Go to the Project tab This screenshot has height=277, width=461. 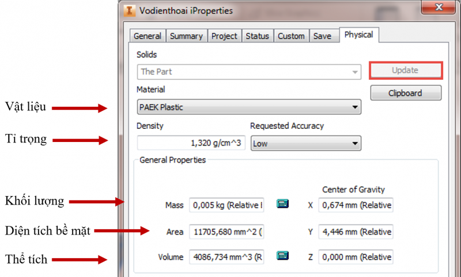(224, 36)
